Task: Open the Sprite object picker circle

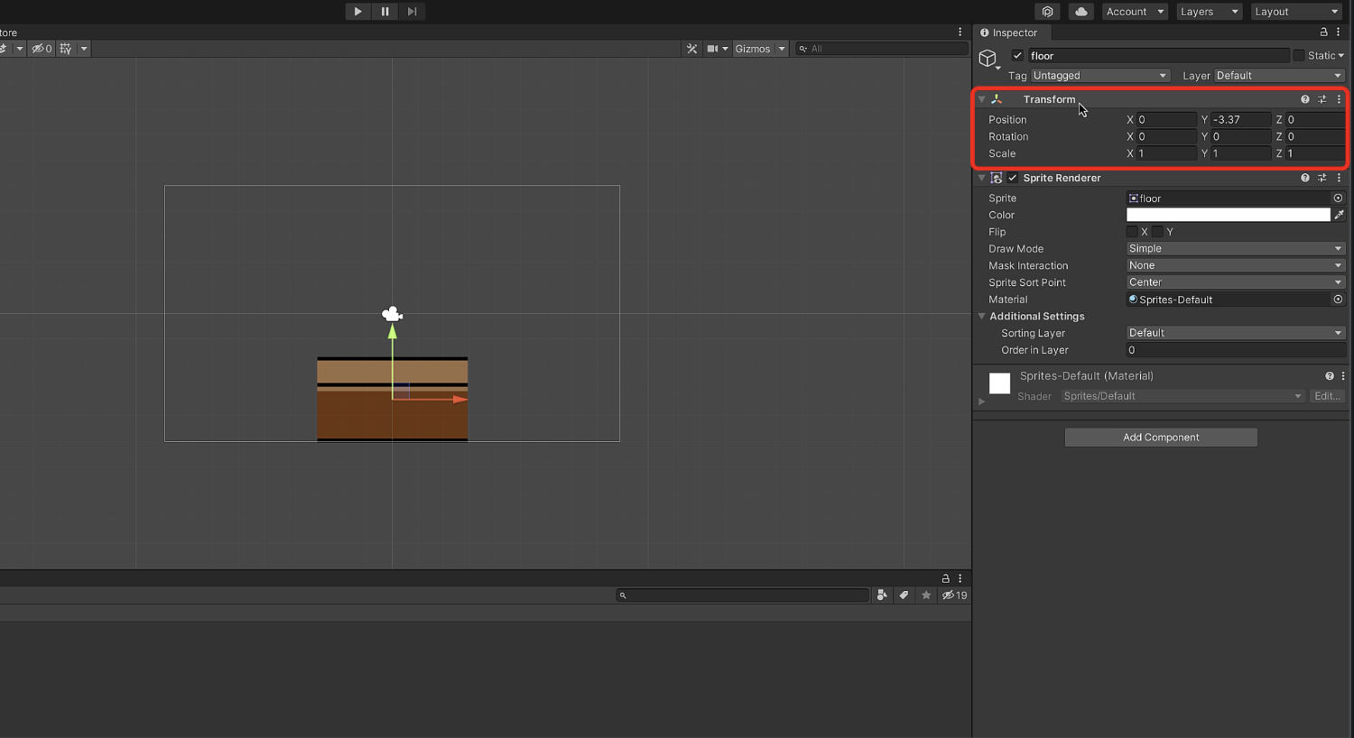Action: point(1338,198)
